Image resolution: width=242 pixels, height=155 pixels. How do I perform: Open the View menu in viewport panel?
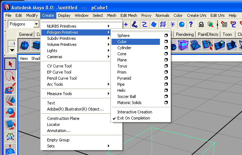pyautogui.click(x=24, y=58)
